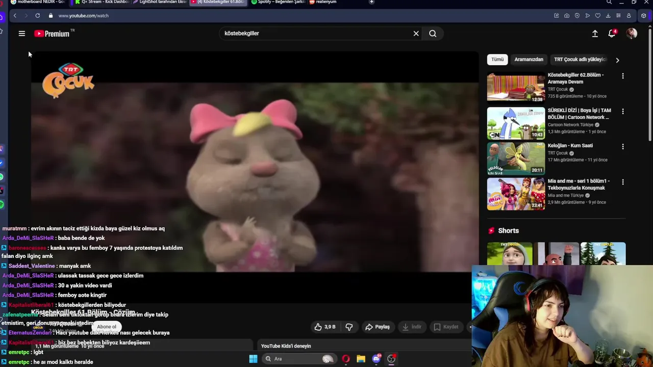The width and height of the screenshot is (653, 367).
Task: Open the browser easy setup menu icon
Action: (618, 16)
